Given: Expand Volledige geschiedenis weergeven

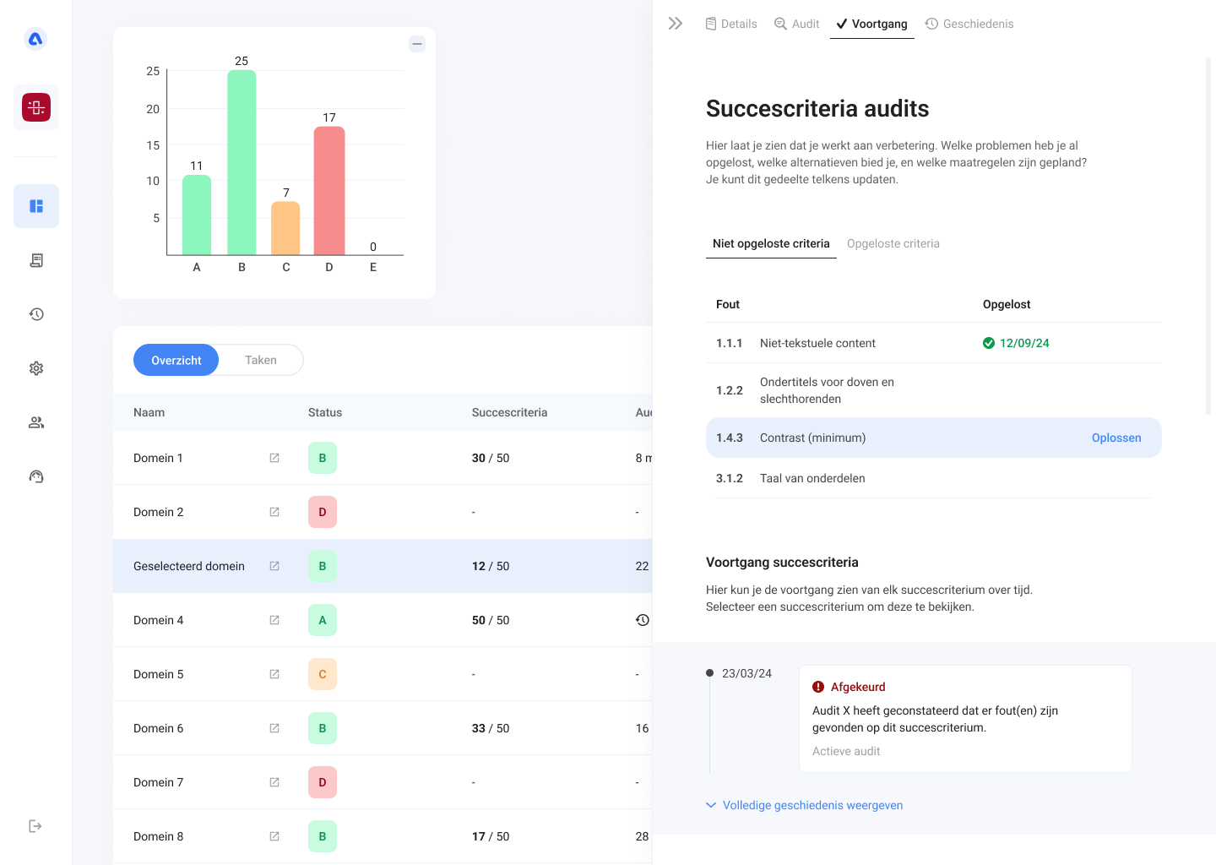Looking at the screenshot, I should (x=803, y=805).
